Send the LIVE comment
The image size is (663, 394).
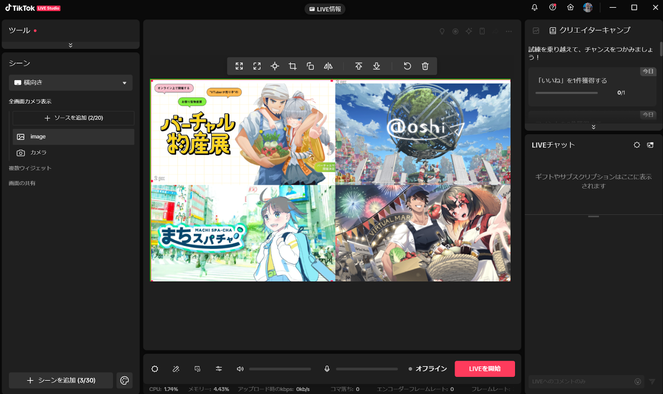coord(652,382)
